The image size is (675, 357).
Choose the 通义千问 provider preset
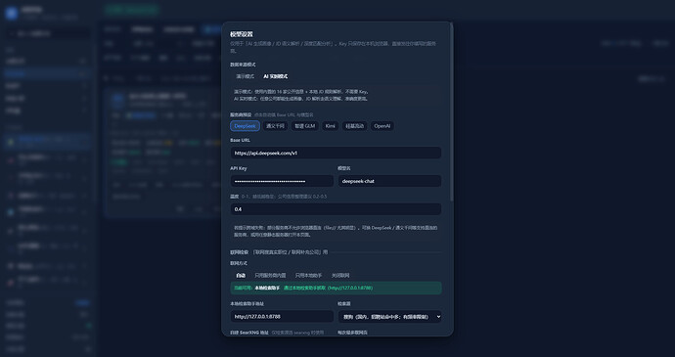pyautogui.click(x=275, y=126)
